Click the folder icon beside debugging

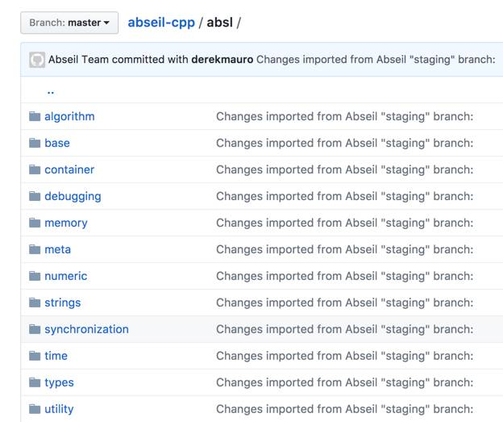35,196
